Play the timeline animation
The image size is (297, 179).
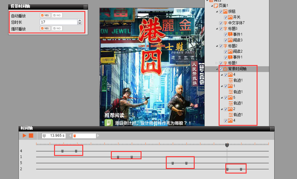pos(24,136)
